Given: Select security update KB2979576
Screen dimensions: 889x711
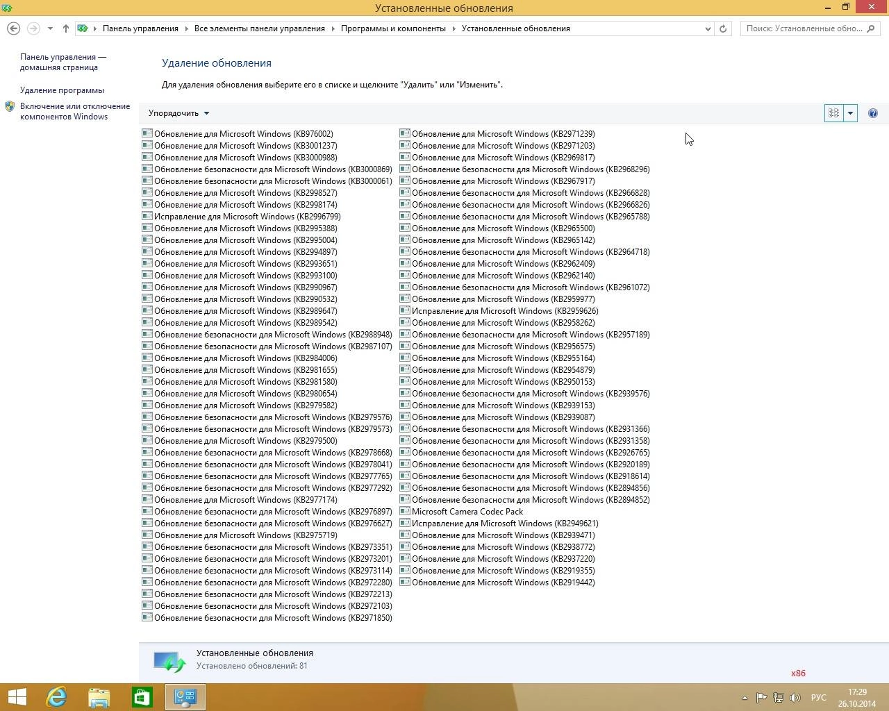Looking at the screenshot, I should 267,417.
